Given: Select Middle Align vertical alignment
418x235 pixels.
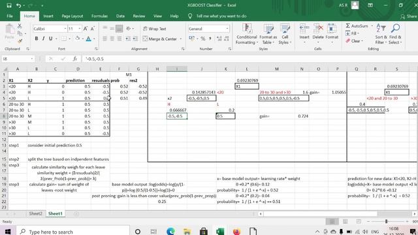Looking at the screenshot, I should [112, 29].
